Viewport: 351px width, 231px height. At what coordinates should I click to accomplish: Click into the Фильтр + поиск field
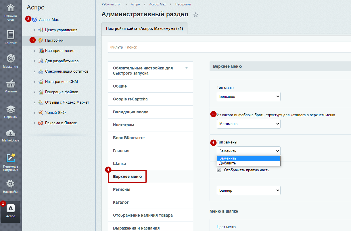229,47
